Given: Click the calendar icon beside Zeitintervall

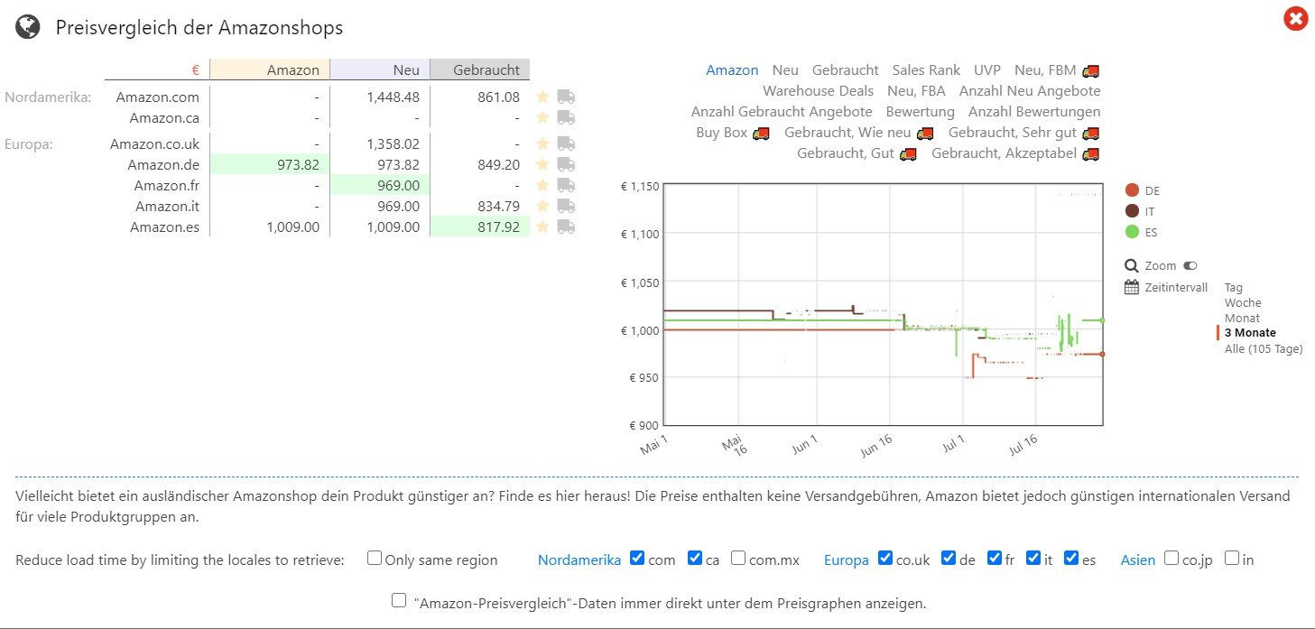Looking at the screenshot, I should [1132, 287].
